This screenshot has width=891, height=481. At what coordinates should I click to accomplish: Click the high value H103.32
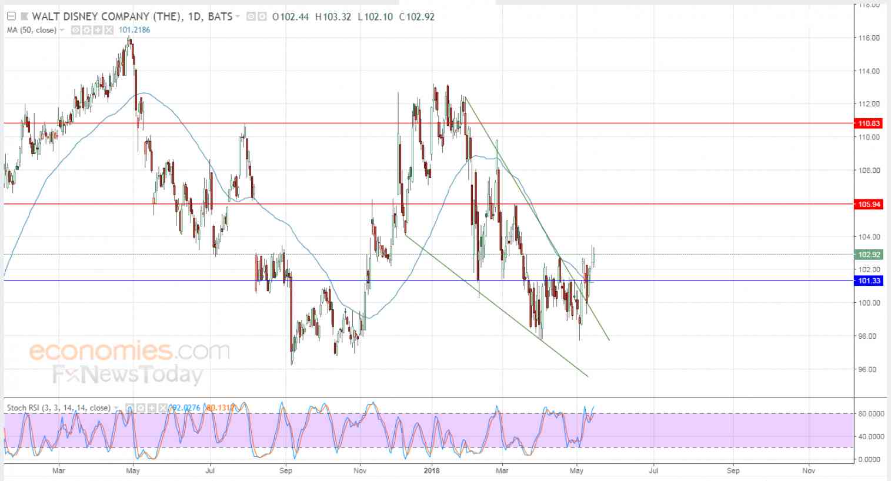(x=333, y=16)
